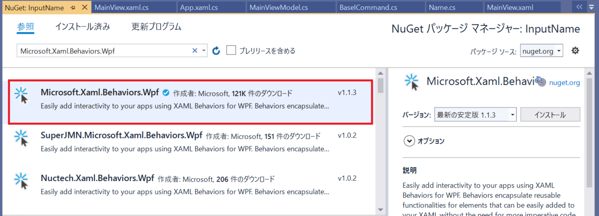The image size is (599, 216).
Task: Click Nuctech.Xaml.Behaviors.Wpf package icon
Action: [21, 181]
